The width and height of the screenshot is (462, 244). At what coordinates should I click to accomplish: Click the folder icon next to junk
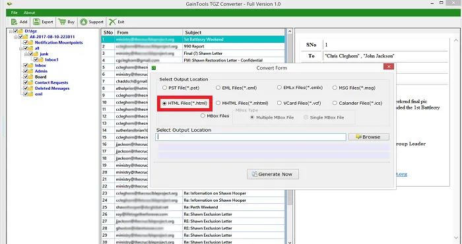pyautogui.click(x=36, y=54)
